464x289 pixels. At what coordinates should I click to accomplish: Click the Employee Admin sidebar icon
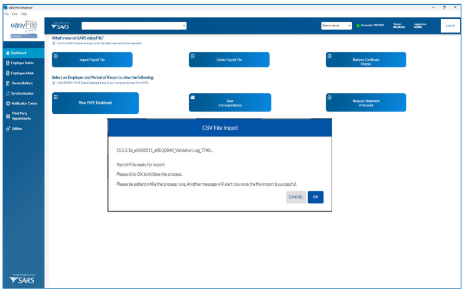[7, 73]
